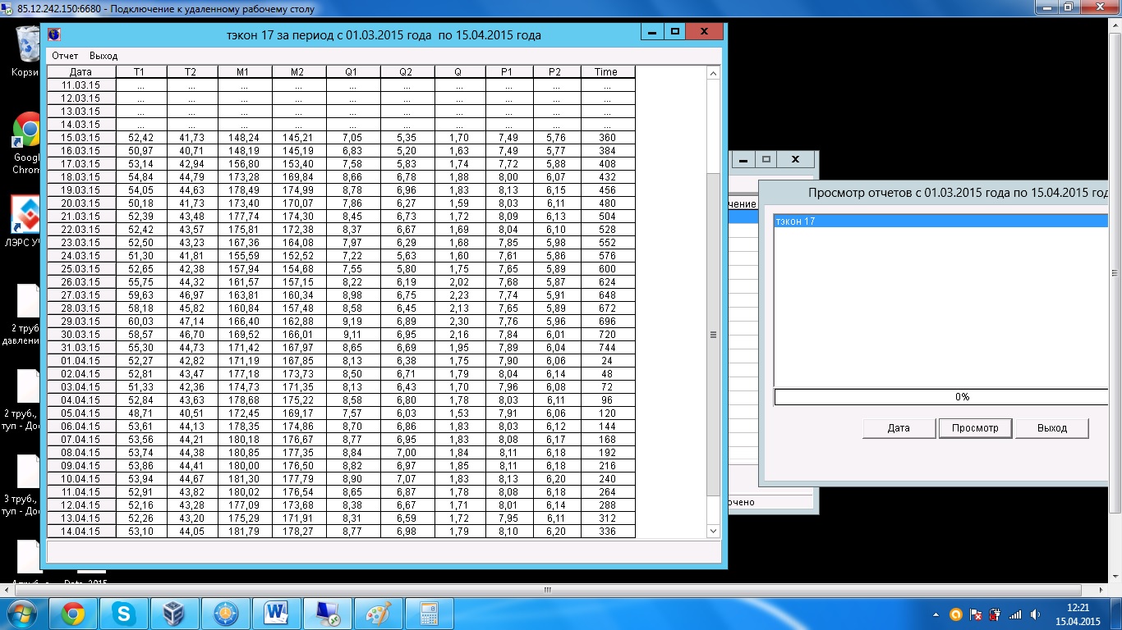Screen dimensions: 1122x630
Task: Select the 01.04.15 date cell
Action: tap(80, 361)
